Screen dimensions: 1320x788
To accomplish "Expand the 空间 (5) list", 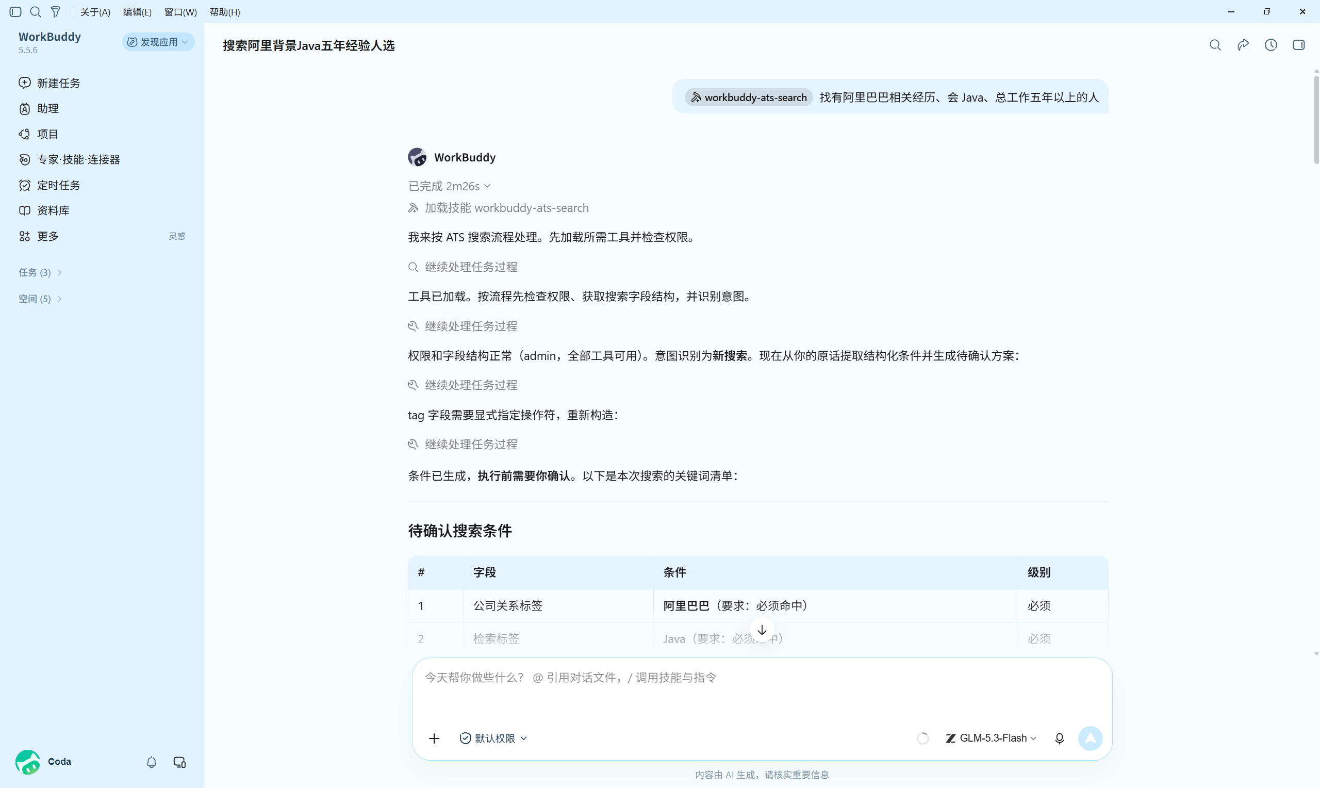I will [40, 299].
